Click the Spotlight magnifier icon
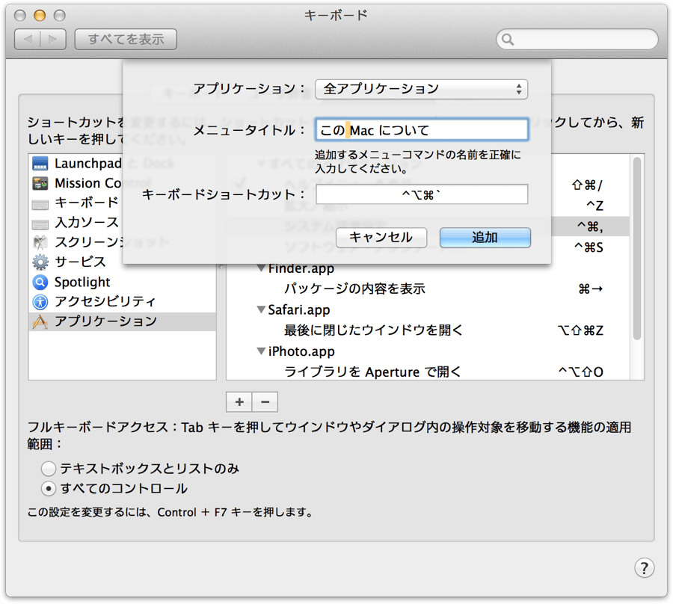 click(x=40, y=282)
